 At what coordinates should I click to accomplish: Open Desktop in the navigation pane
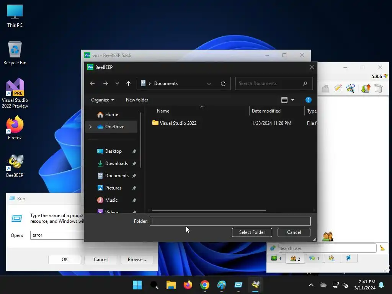tap(113, 151)
